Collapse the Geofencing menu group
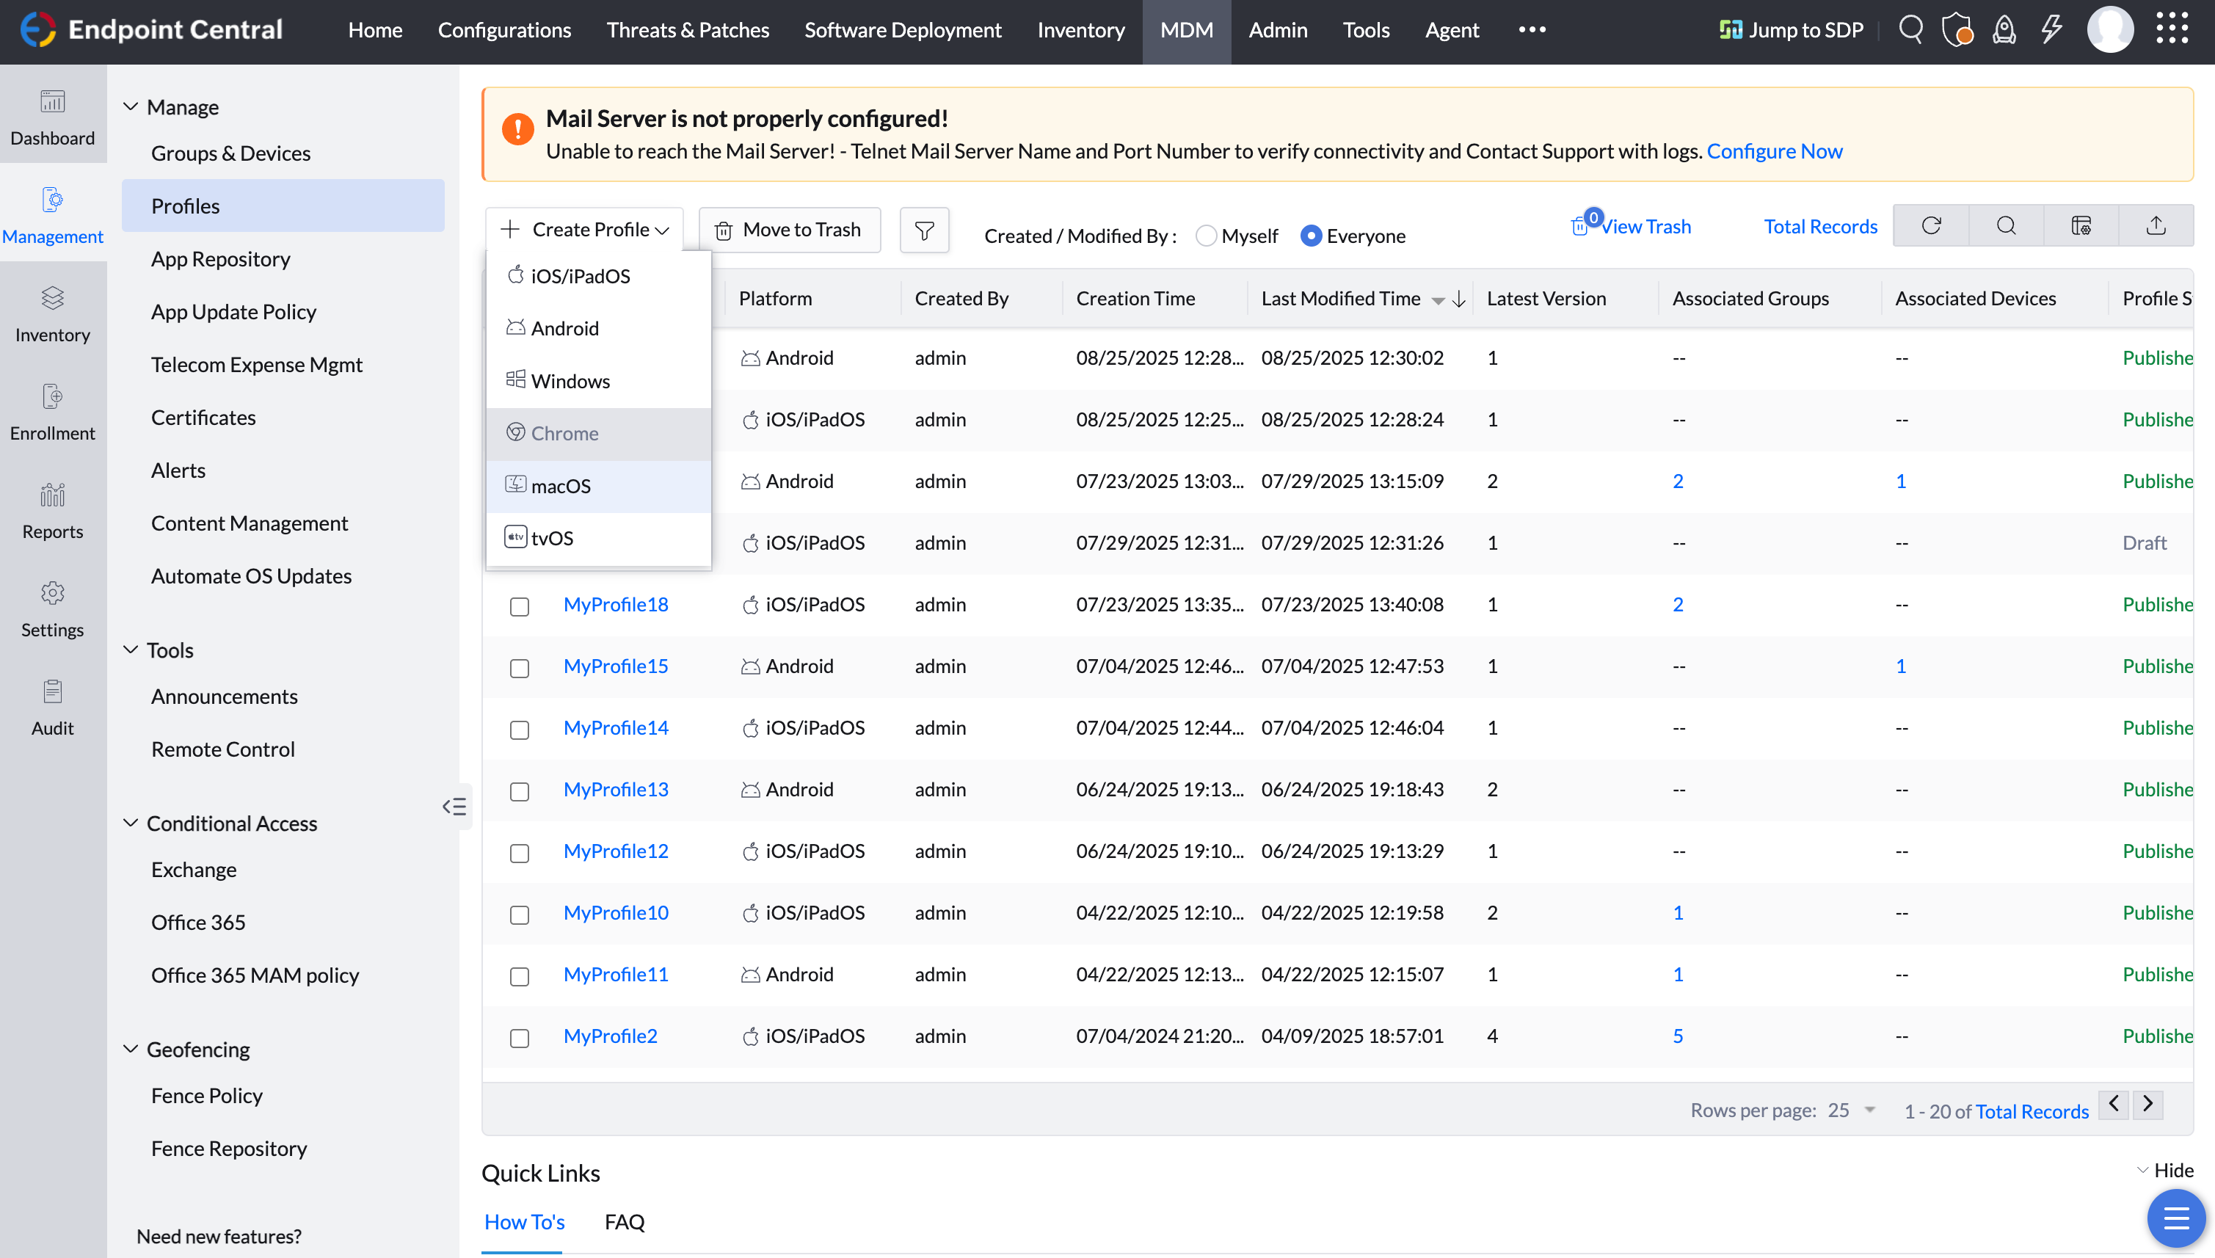This screenshot has height=1258, width=2215. pos(131,1049)
